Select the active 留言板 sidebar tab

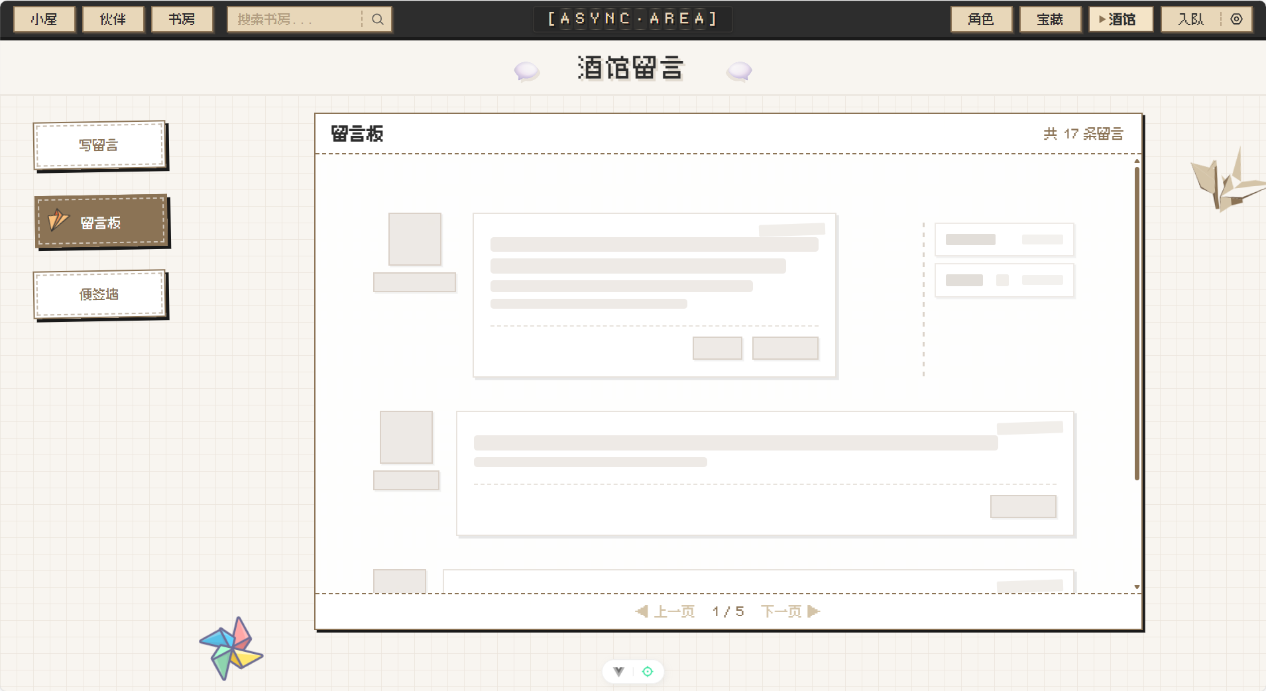[100, 223]
